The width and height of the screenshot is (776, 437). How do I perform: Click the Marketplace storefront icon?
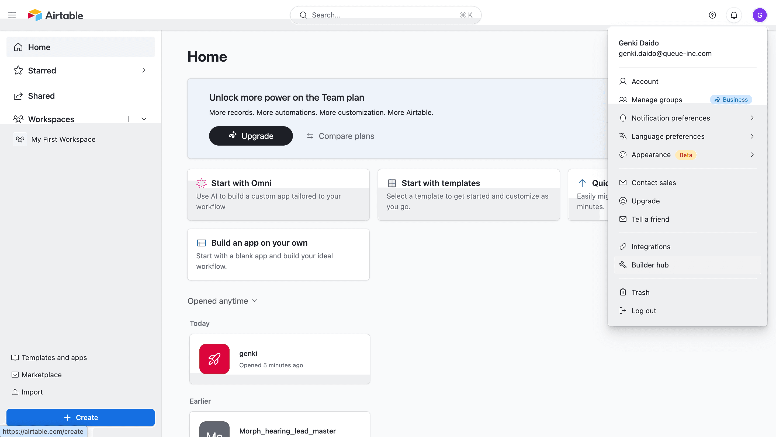[x=15, y=375]
